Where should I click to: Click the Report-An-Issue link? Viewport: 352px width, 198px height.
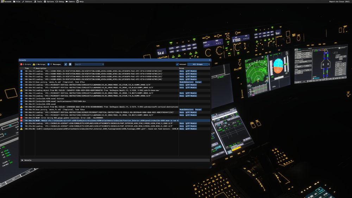point(339,1)
